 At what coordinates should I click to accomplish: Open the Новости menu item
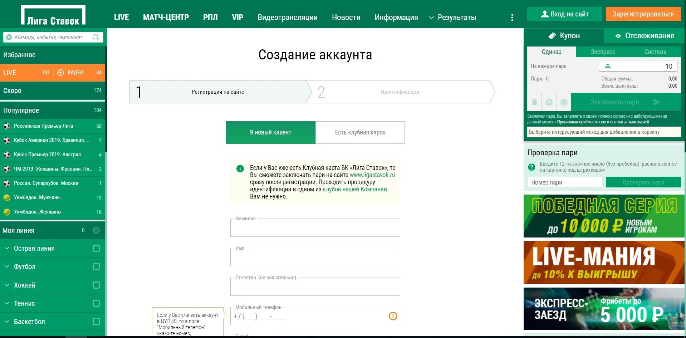[346, 18]
